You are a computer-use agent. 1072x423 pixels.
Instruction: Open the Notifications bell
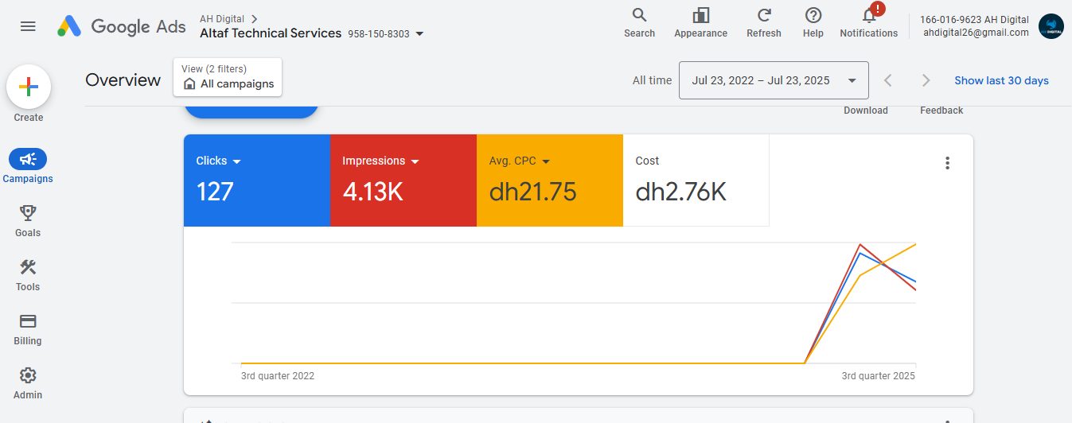pyautogui.click(x=868, y=23)
